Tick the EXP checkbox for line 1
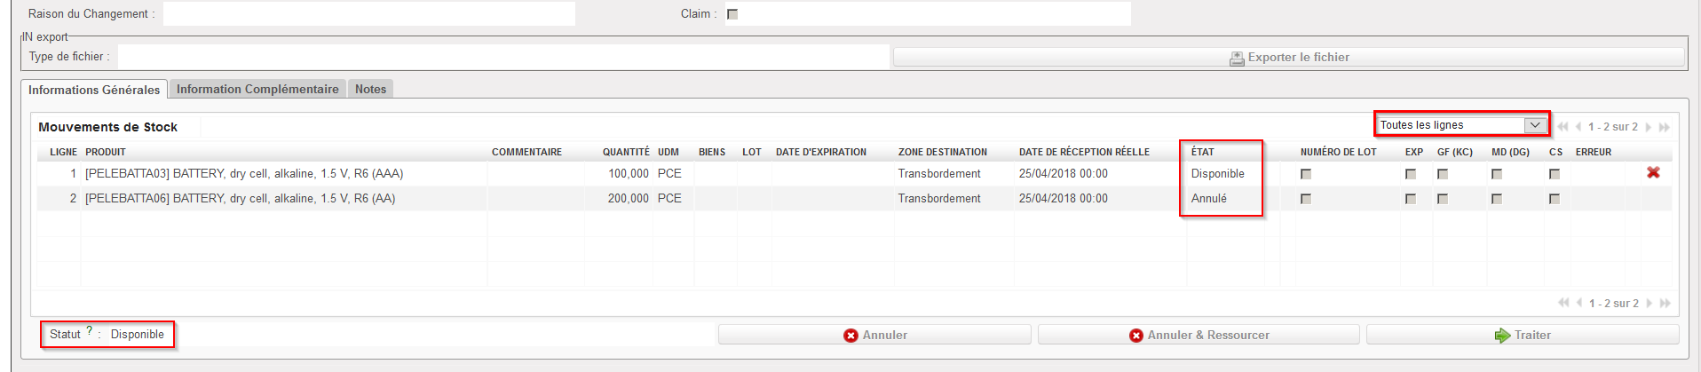 [1411, 174]
